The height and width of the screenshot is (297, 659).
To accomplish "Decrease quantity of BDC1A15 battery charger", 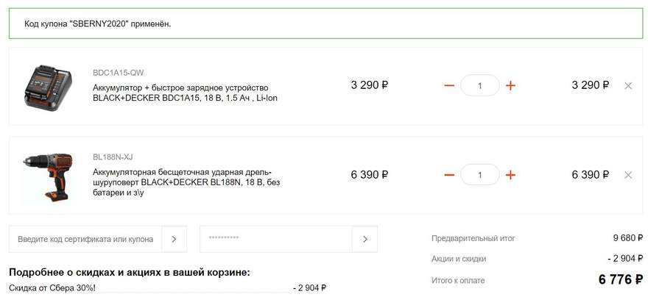I will point(449,85).
